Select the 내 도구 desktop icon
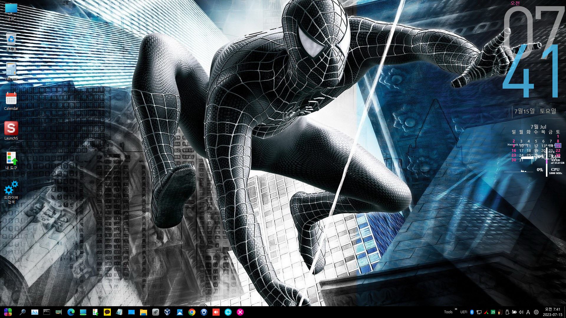The width and height of the screenshot is (566, 318). 11,161
